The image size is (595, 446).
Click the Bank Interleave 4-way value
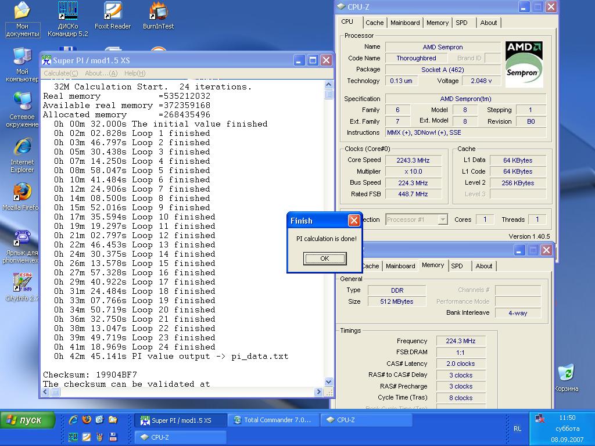pyautogui.click(x=518, y=313)
